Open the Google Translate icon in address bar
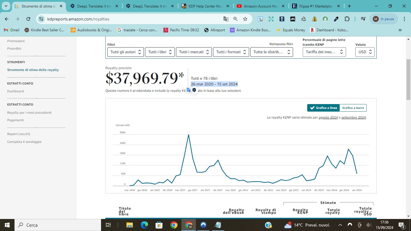Viewport: 411px width, 231px height. (226, 19)
